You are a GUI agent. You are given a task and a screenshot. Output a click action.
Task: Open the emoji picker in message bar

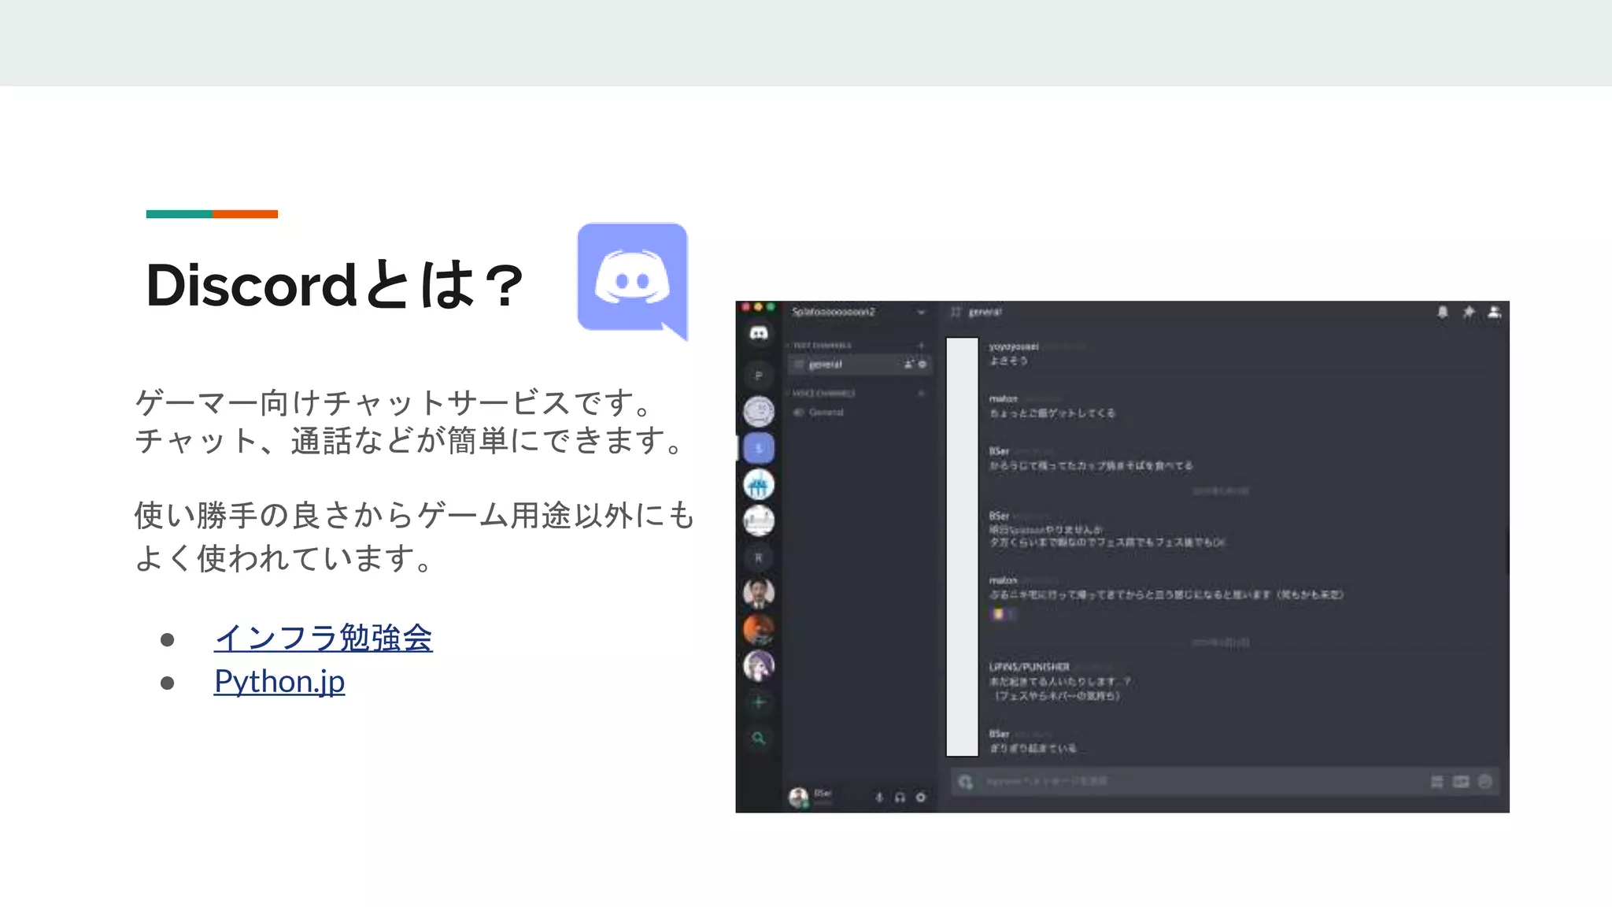(1484, 782)
